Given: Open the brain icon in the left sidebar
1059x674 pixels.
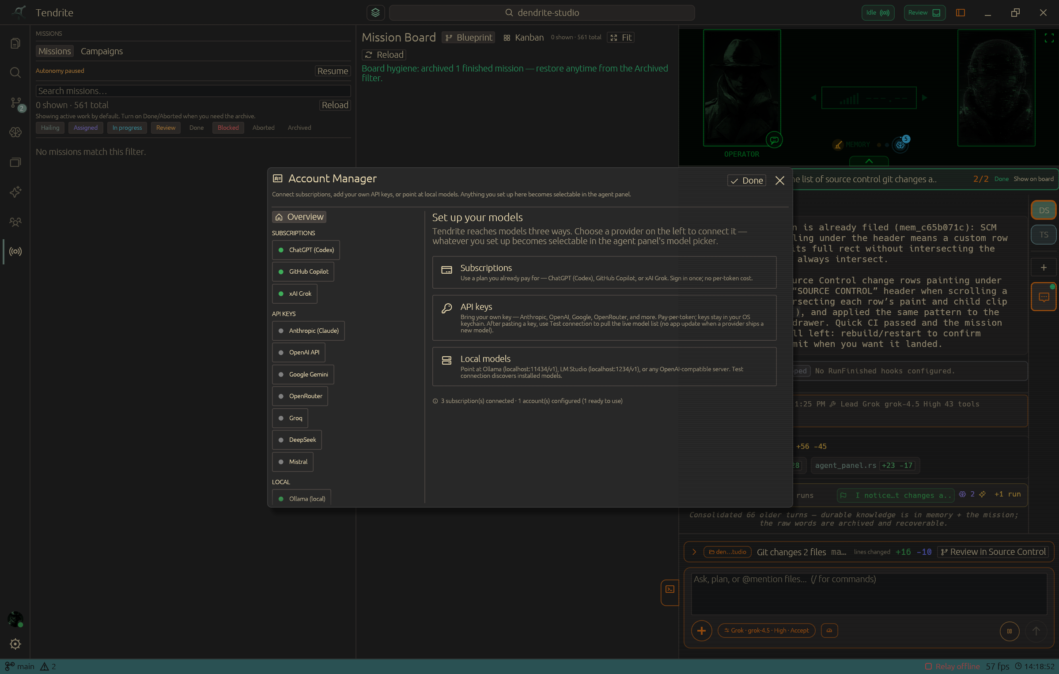Looking at the screenshot, I should click(x=15, y=132).
